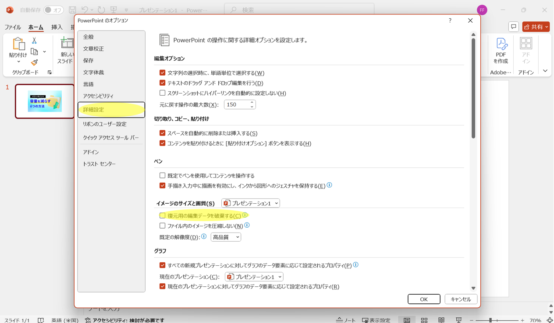This screenshot has width=554, height=323.
Task: Increase 元に戻す操作の最大数 with up arrow
Action: click(252, 102)
